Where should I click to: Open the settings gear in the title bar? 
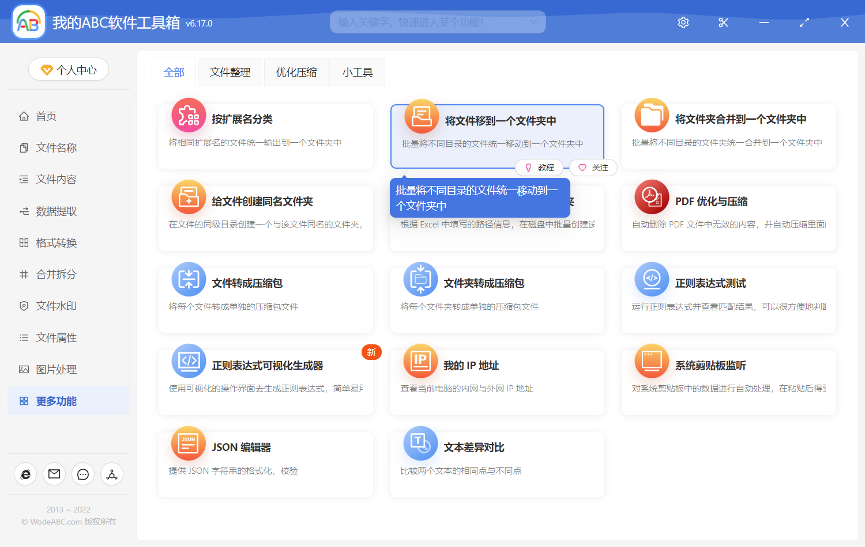point(683,22)
